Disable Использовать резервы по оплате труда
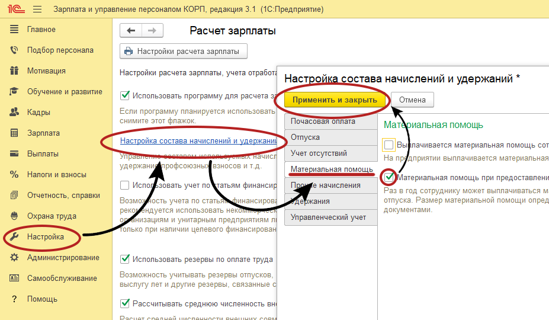The image size is (549, 320). 125,259
